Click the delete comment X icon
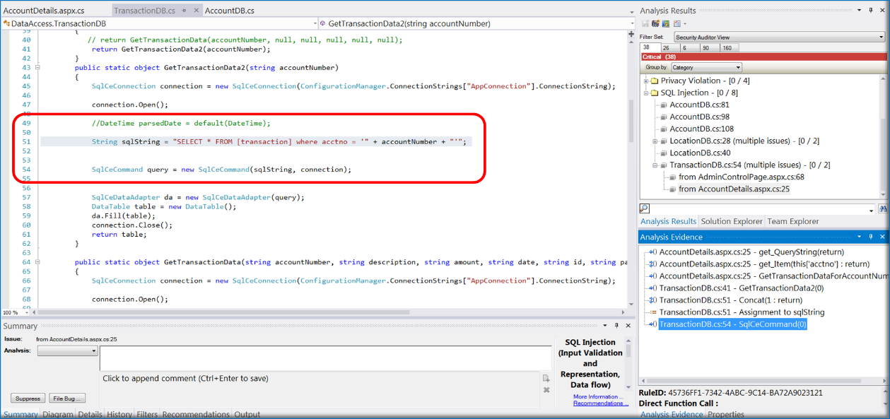 (x=546, y=389)
